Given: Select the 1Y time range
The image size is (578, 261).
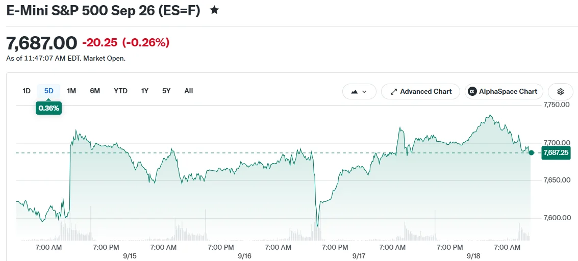Looking at the screenshot, I should pyautogui.click(x=144, y=91).
